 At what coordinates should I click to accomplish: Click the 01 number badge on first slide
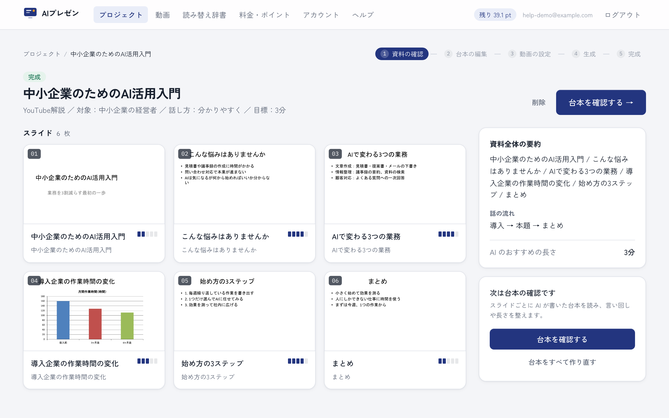point(34,154)
